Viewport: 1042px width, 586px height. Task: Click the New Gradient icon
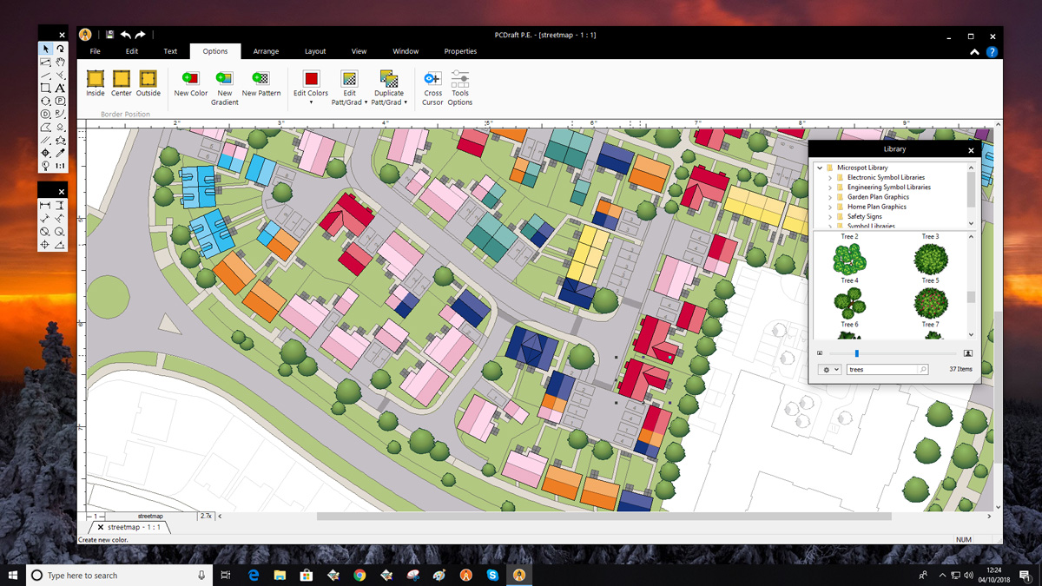click(x=224, y=80)
